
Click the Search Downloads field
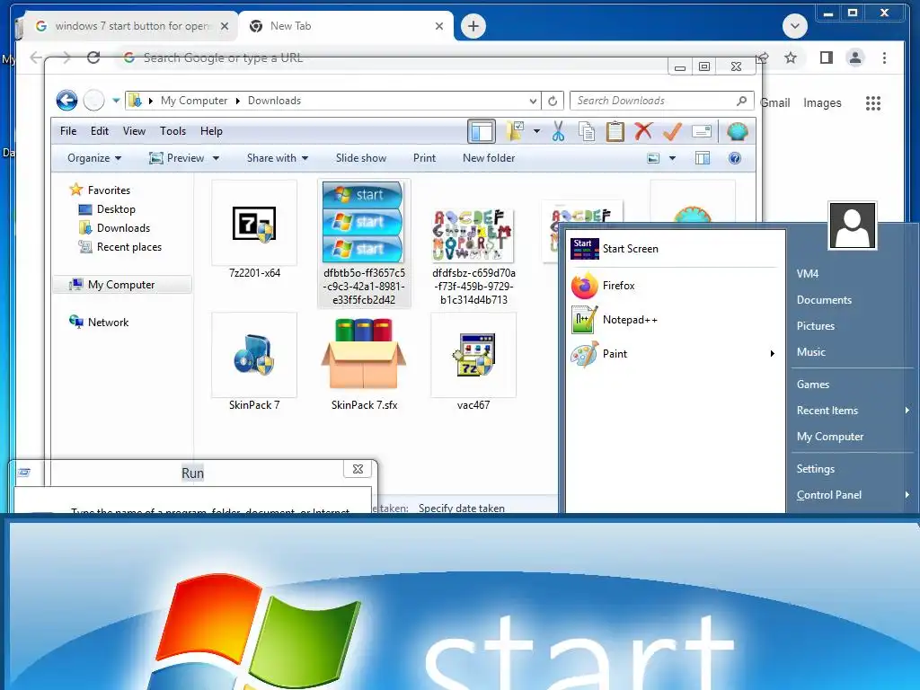(x=662, y=101)
